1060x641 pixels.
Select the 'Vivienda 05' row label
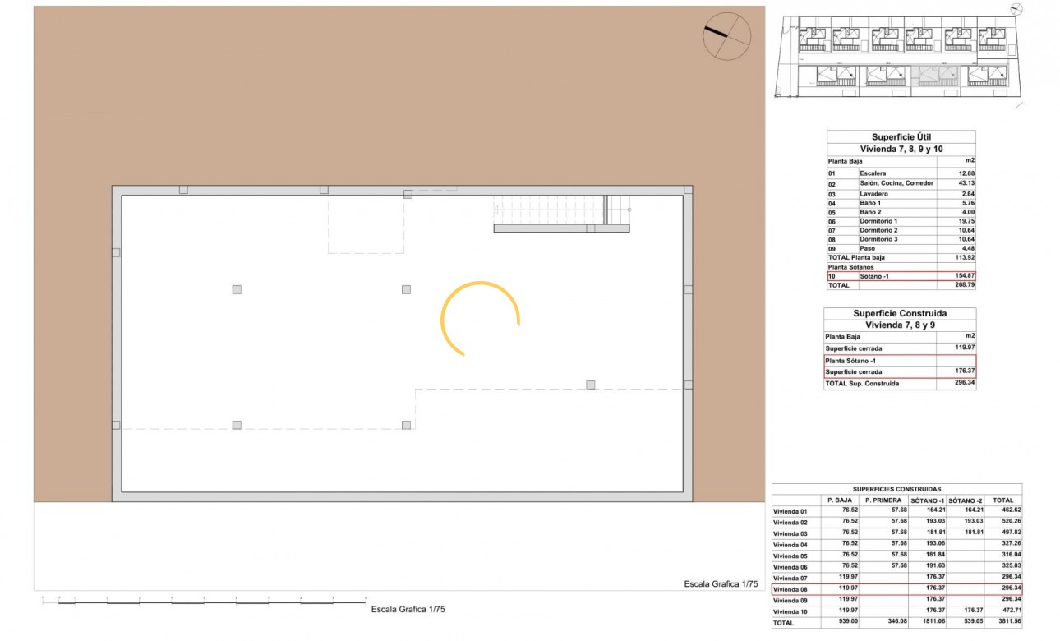pyautogui.click(x=790, y=556)
